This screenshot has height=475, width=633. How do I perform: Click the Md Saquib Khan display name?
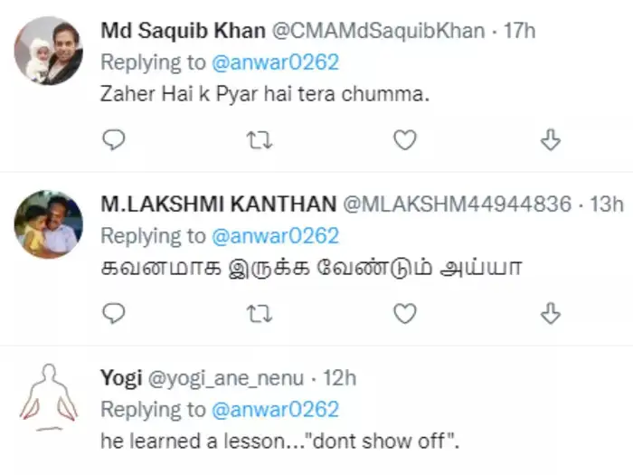[183, 31]
